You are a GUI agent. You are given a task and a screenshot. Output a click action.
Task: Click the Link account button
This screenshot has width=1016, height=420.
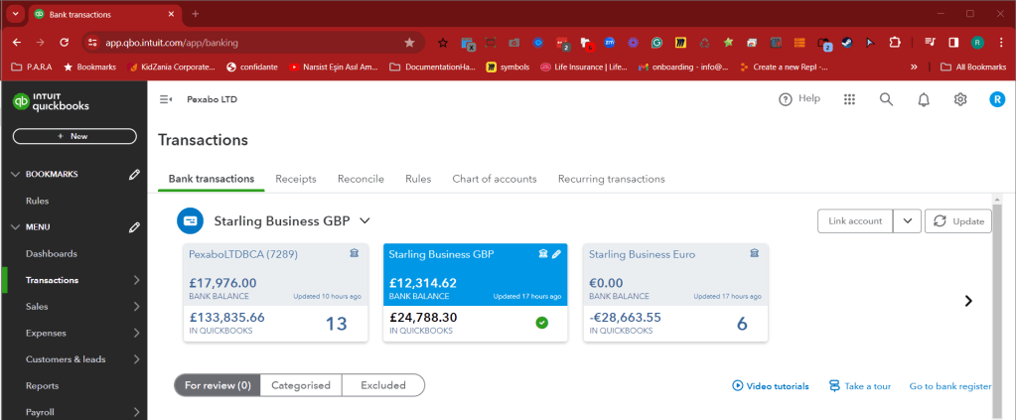coord(855,221)
